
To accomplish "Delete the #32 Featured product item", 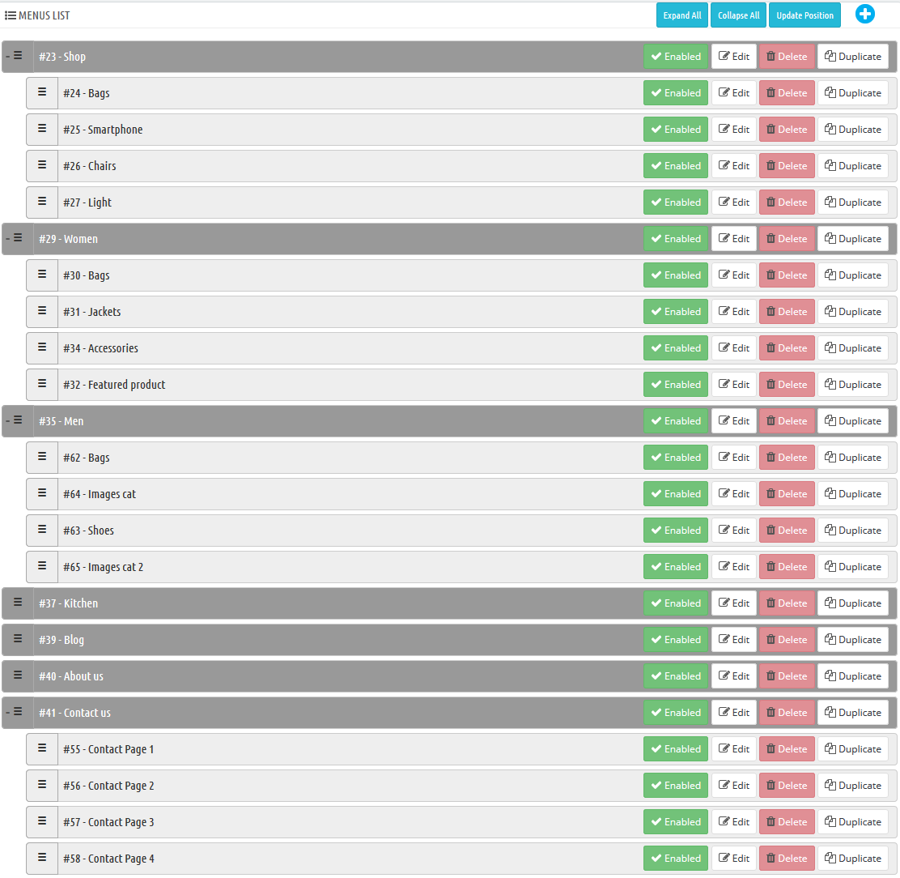I will 787,385.
